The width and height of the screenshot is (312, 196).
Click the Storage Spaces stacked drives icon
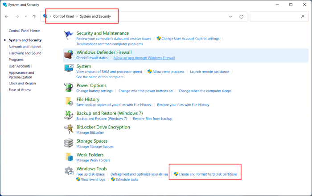[69, 143]
